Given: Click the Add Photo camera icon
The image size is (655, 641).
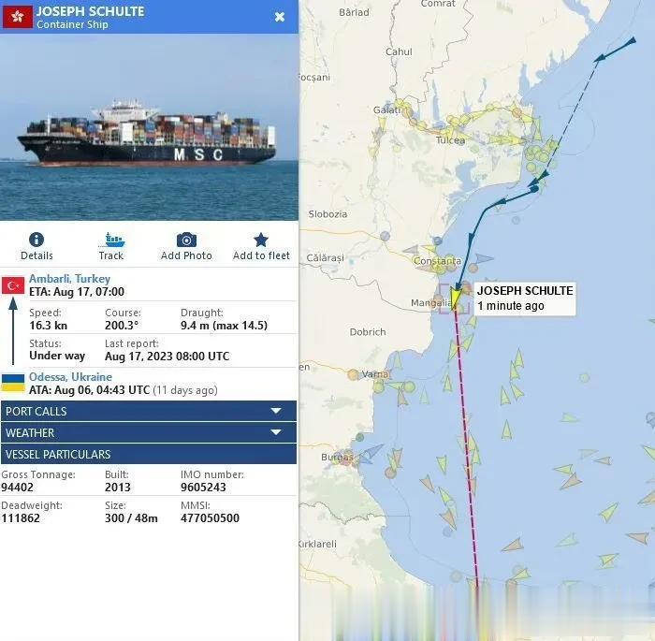Looking at the screenshot, I should [x=186, y=240].
